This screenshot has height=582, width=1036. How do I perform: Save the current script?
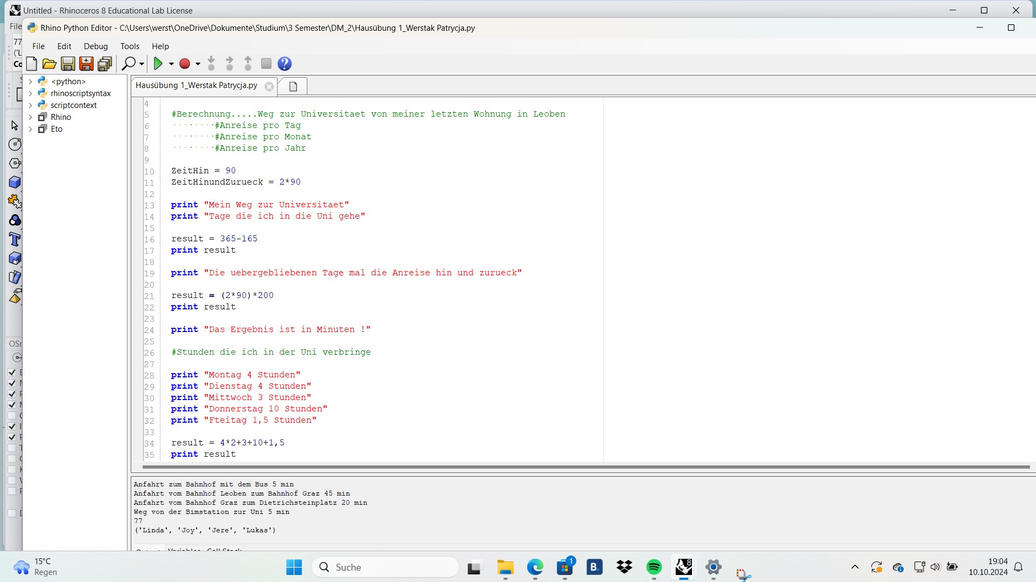(x=68, y=64)
